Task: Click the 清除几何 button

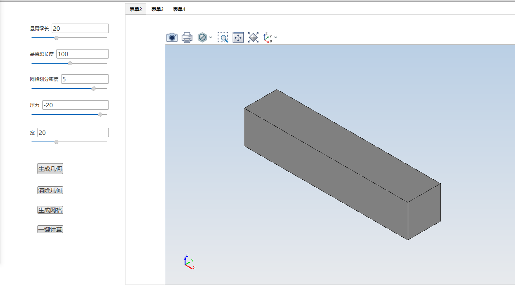Action: [50, 191]
